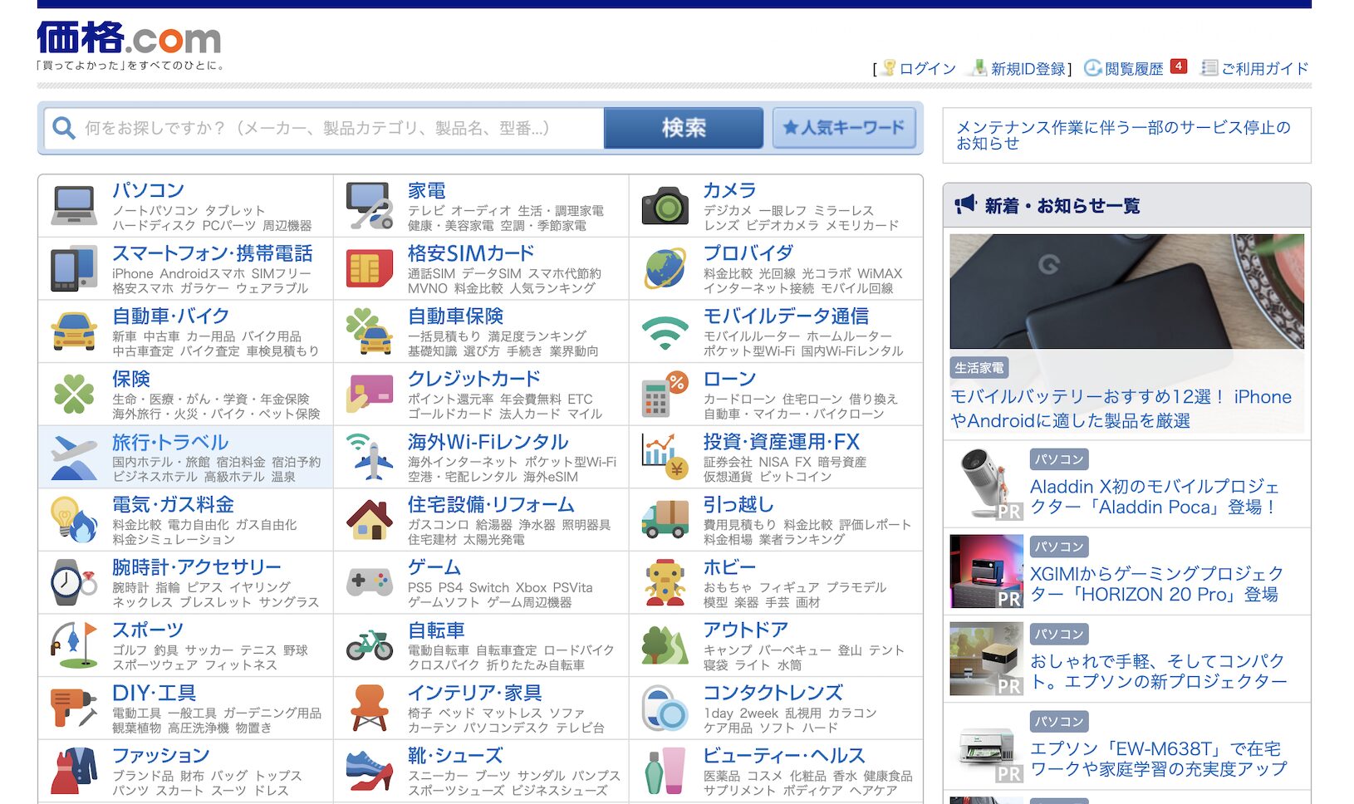The image size is (1354, 804).
Task: Click the camera icon beside カメラ
Action: (x=665, y=206)
